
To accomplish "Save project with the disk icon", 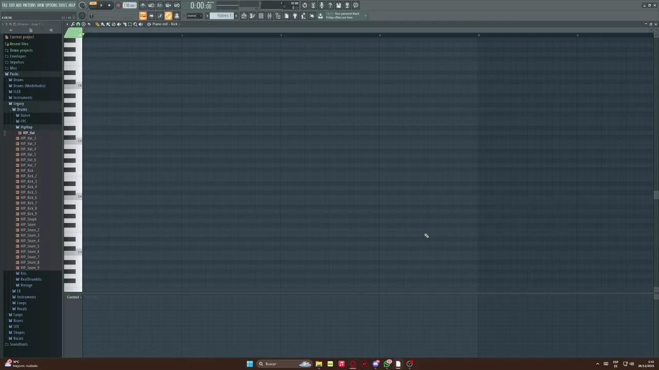I will click(338, 5).
